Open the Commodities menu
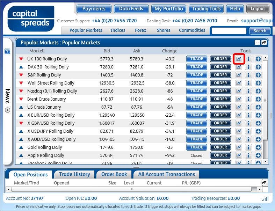 192,30
